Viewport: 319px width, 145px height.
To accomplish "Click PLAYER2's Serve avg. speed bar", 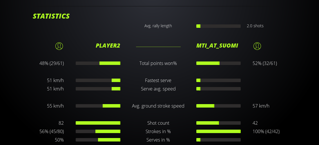I will pyautogui.click(x=98, y=89).
